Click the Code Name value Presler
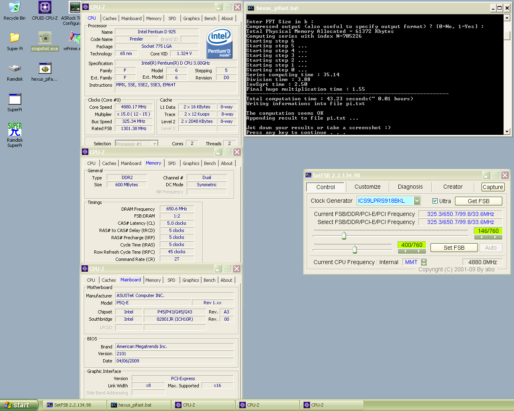This screenshot has height=411, width=514. 137,39
